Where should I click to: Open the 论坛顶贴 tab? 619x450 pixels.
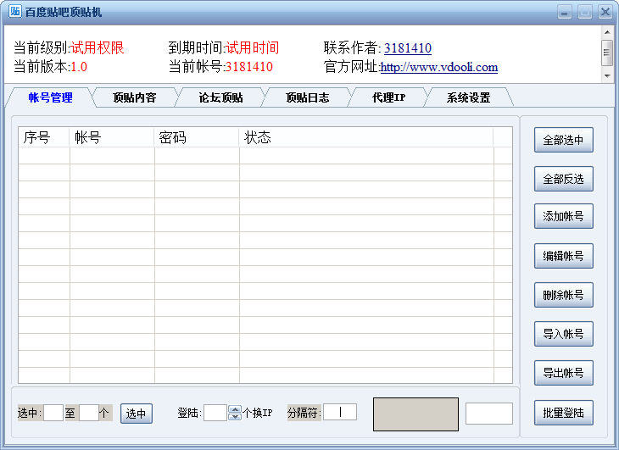pos(220,97)
